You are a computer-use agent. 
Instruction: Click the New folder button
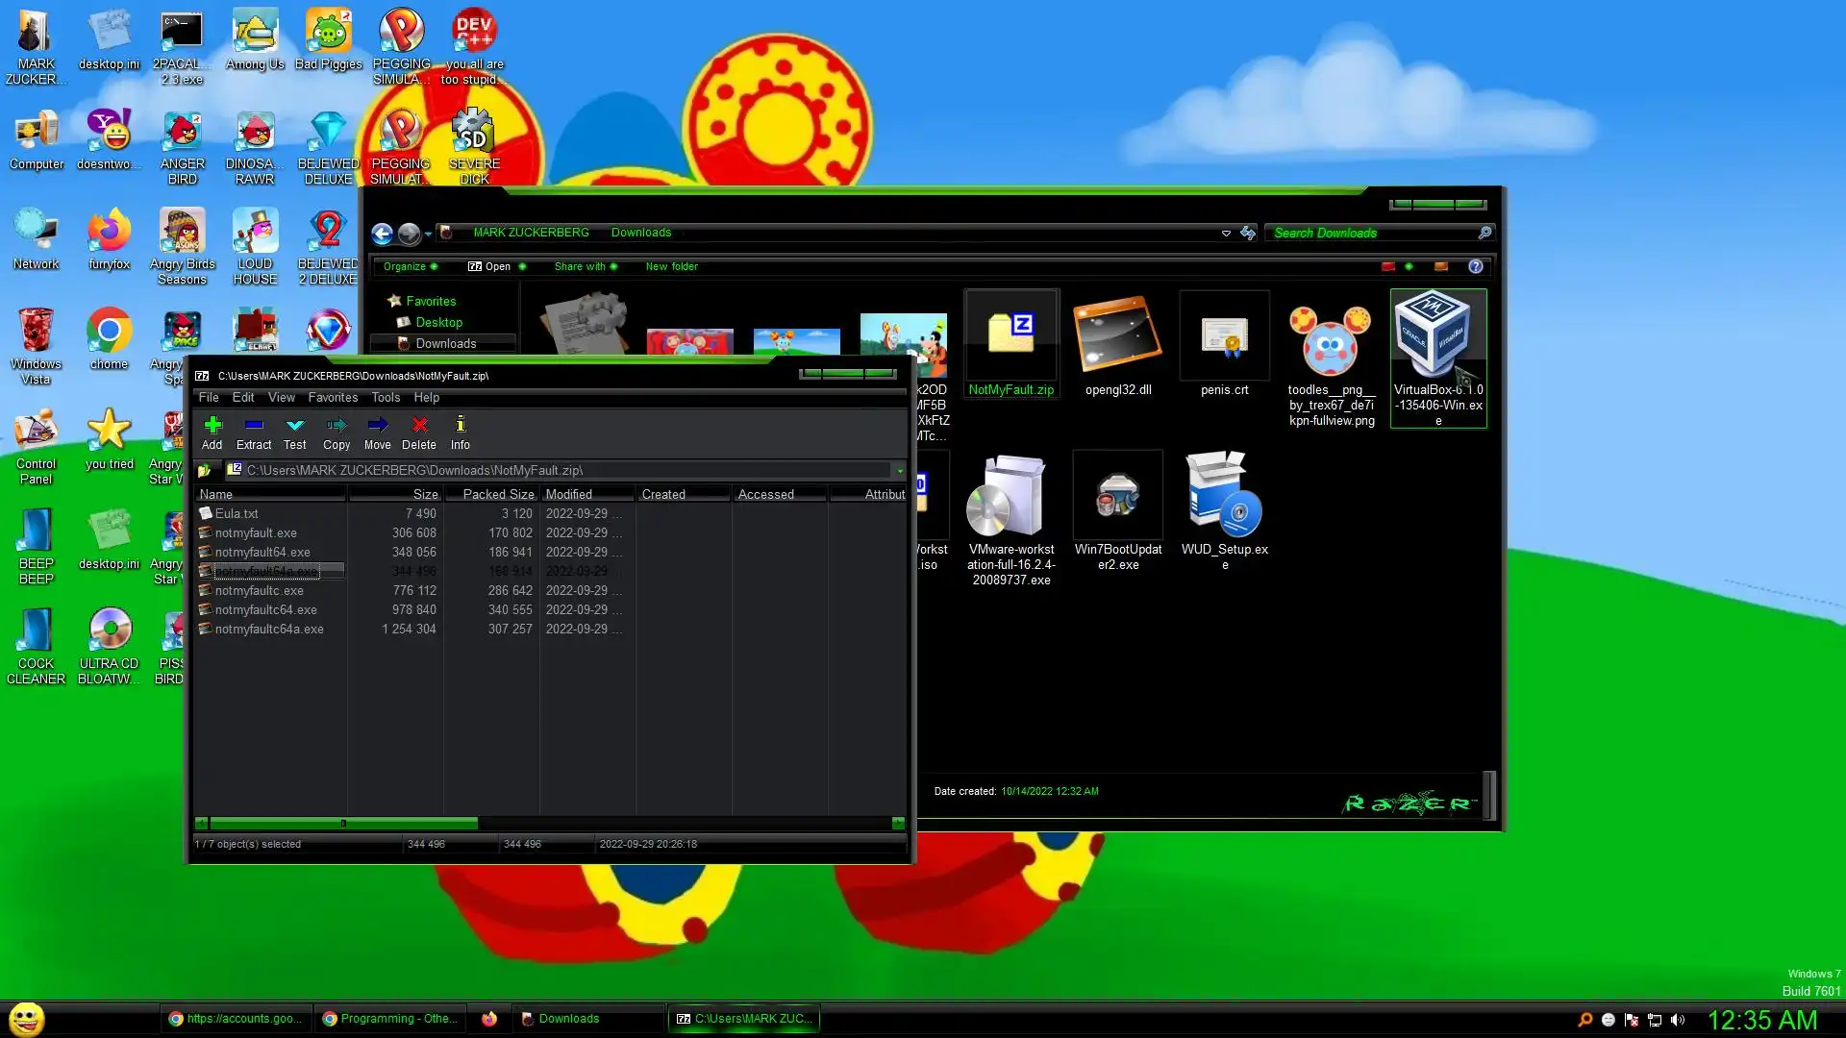pos(672,266)
